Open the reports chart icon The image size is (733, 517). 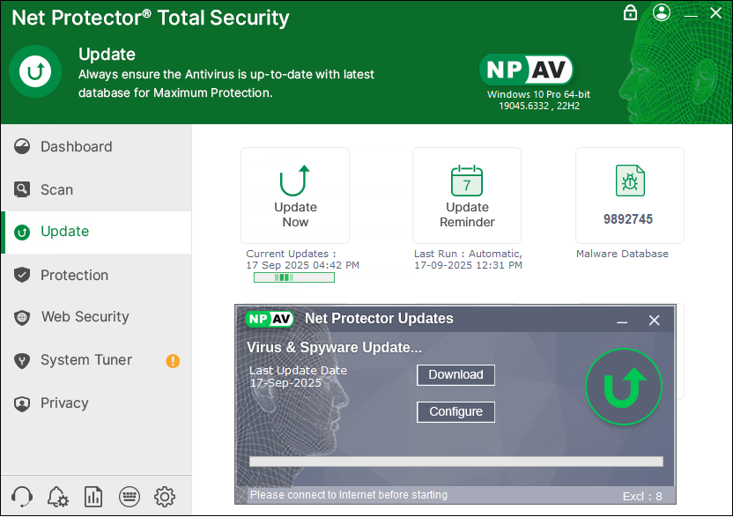point(93,497)
